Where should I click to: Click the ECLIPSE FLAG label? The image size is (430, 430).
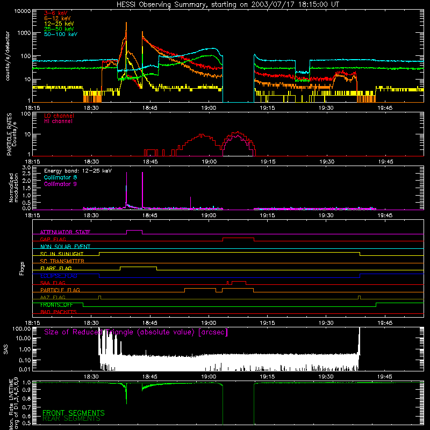(x=59, y=276)
